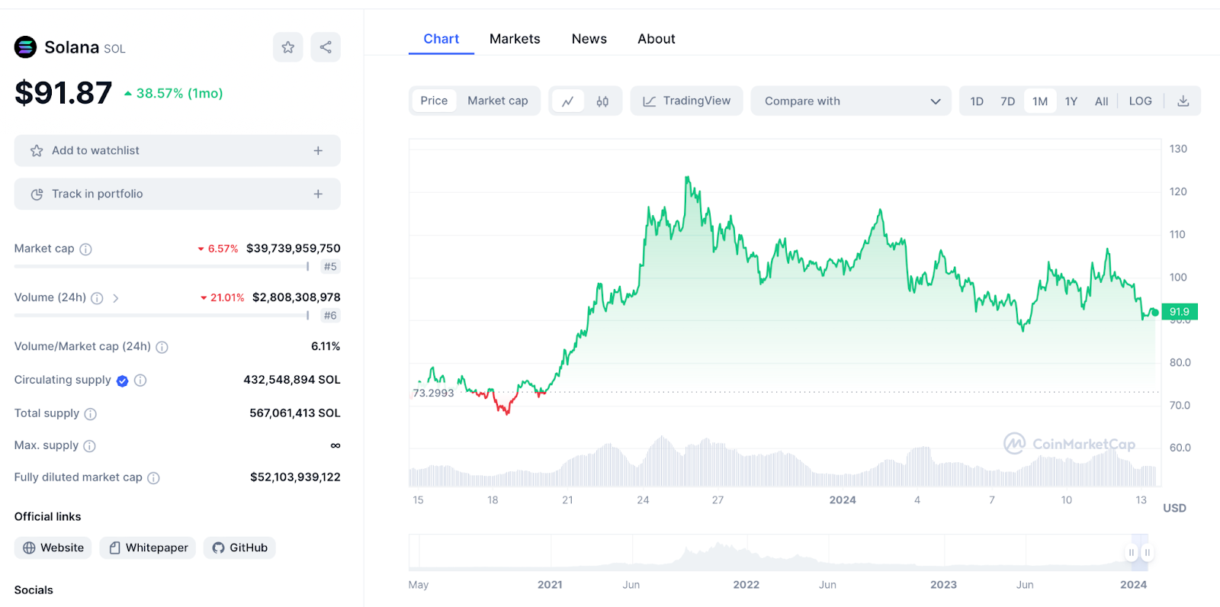
Task: Click the 73.2993 baseline price label
Action: coord(433,393)
